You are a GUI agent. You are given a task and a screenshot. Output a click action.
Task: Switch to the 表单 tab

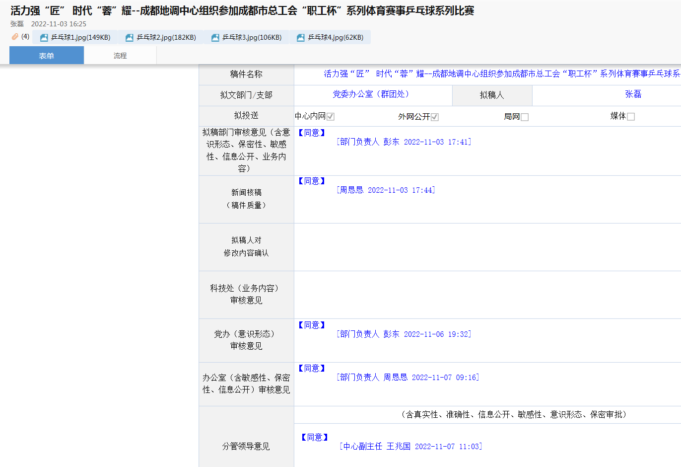pos(47,56)
